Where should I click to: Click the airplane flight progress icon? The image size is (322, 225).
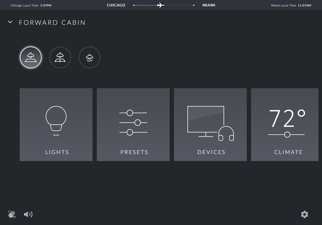click(161, 5)
